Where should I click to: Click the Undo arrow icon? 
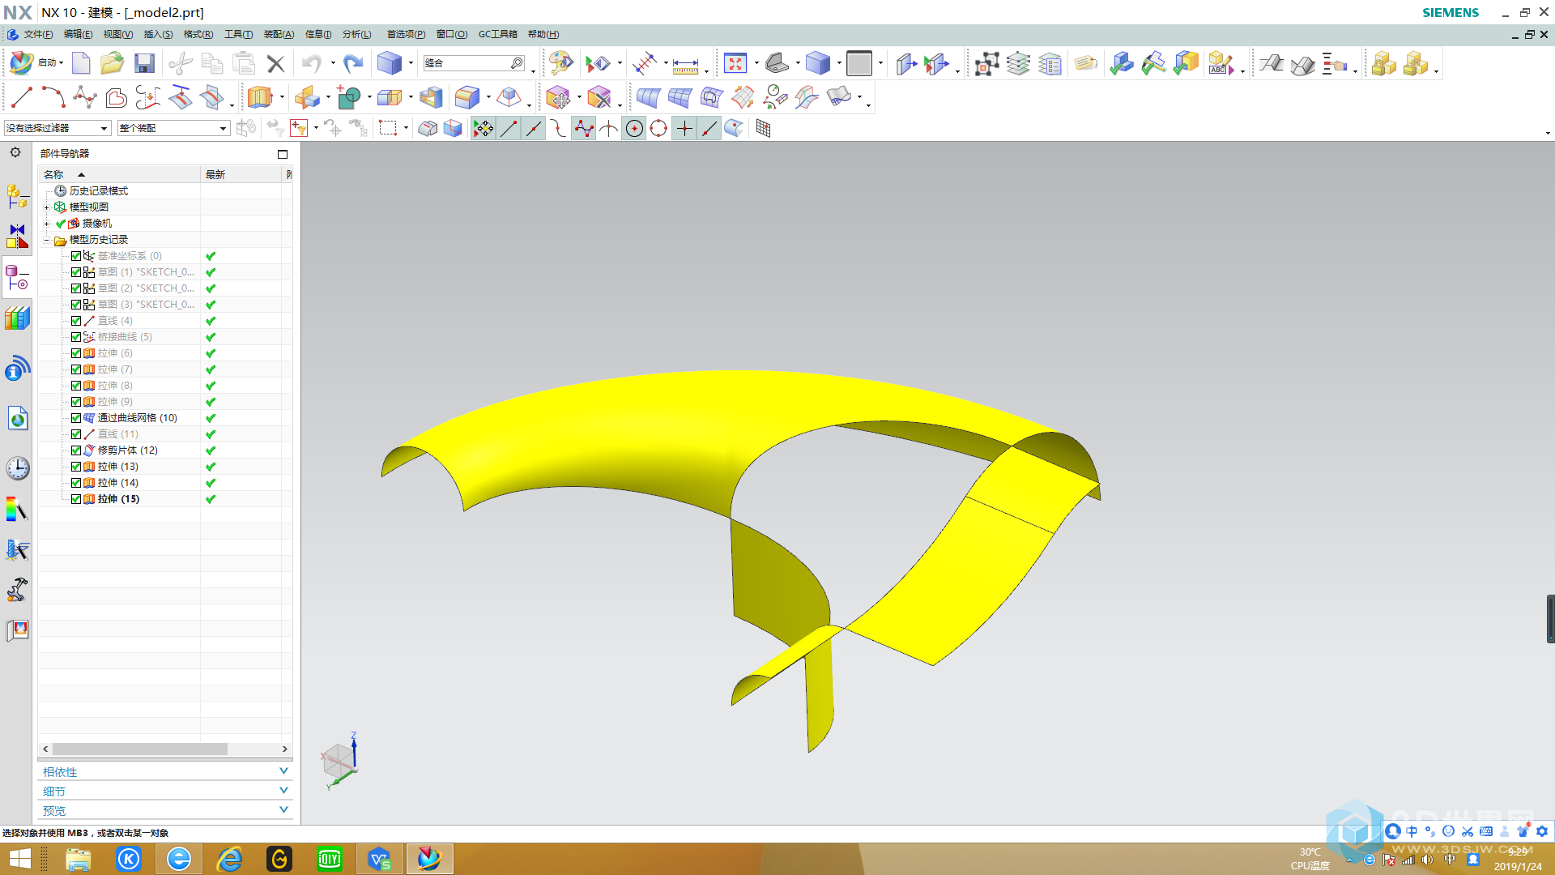311,63
